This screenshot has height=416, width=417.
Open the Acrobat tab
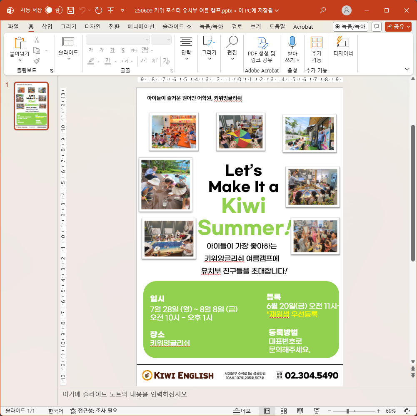[303, 27]
